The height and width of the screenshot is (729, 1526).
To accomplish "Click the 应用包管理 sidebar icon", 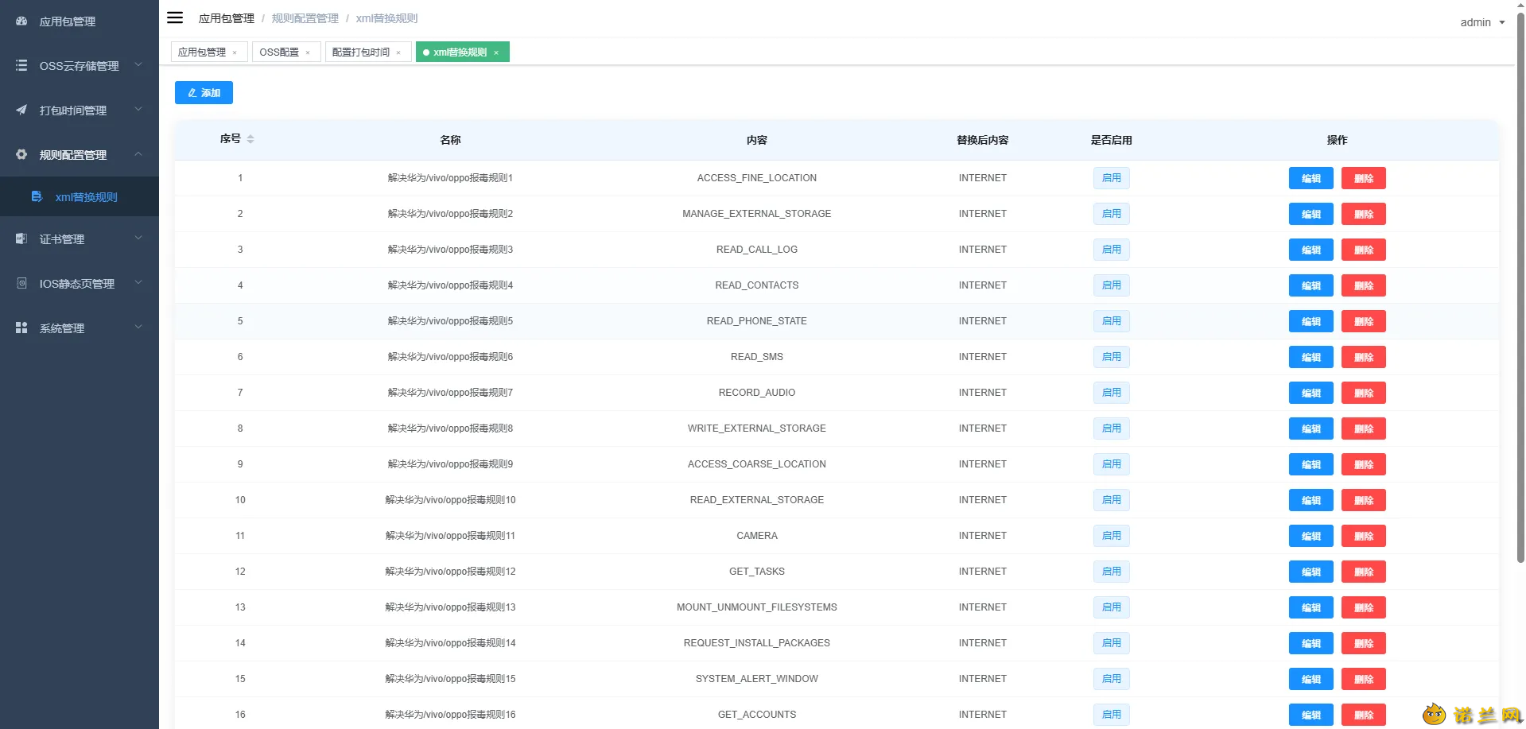I will (21, 21).
